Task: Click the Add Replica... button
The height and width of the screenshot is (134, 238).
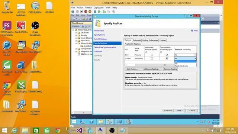Action: tap(132, 69)
